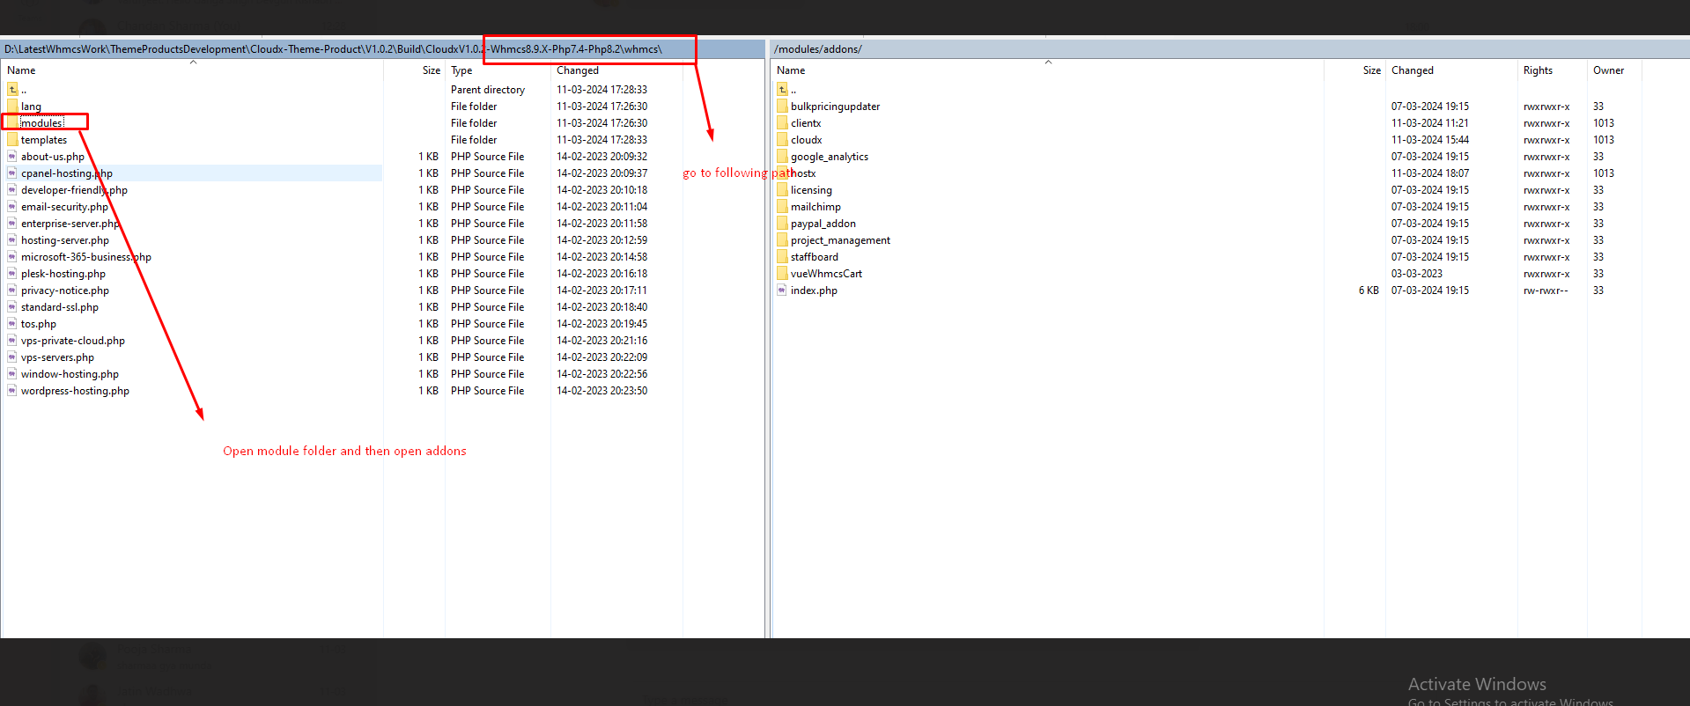Sort local files by Changed column
This screenshot has width=1690, height=706.
click(577, 70)
